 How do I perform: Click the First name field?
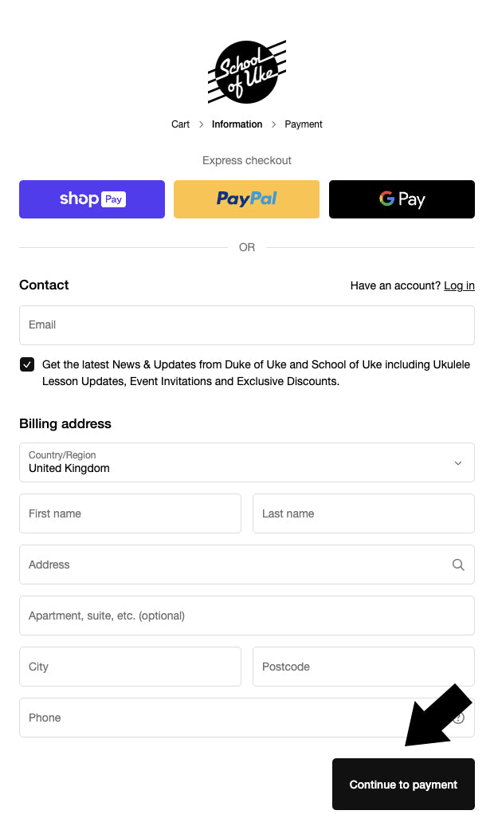(130, 513)
